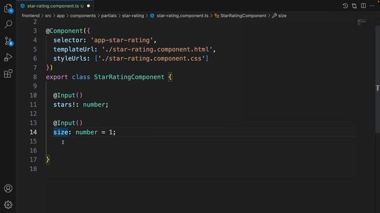Screen dimensions: 380x213
Task: Click the Angular icon on file tab
Action: pos(23,6)
